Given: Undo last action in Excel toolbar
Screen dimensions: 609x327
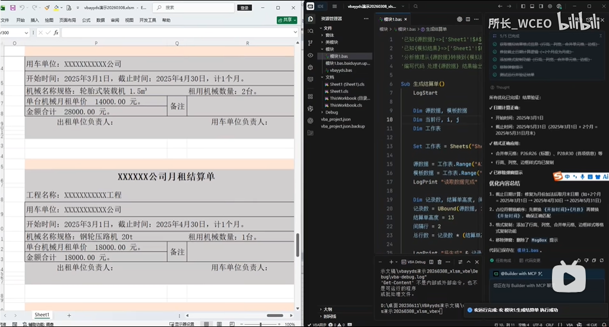Looking at the screenshot, I should point(22,8).
